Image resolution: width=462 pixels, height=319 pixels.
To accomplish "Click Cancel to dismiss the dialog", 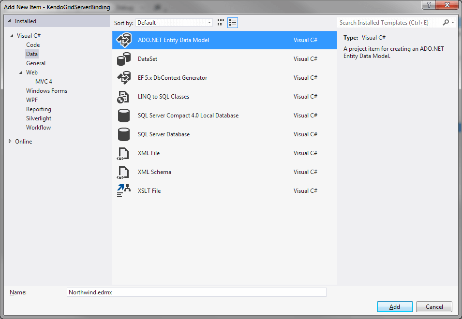I will [433, 306].
